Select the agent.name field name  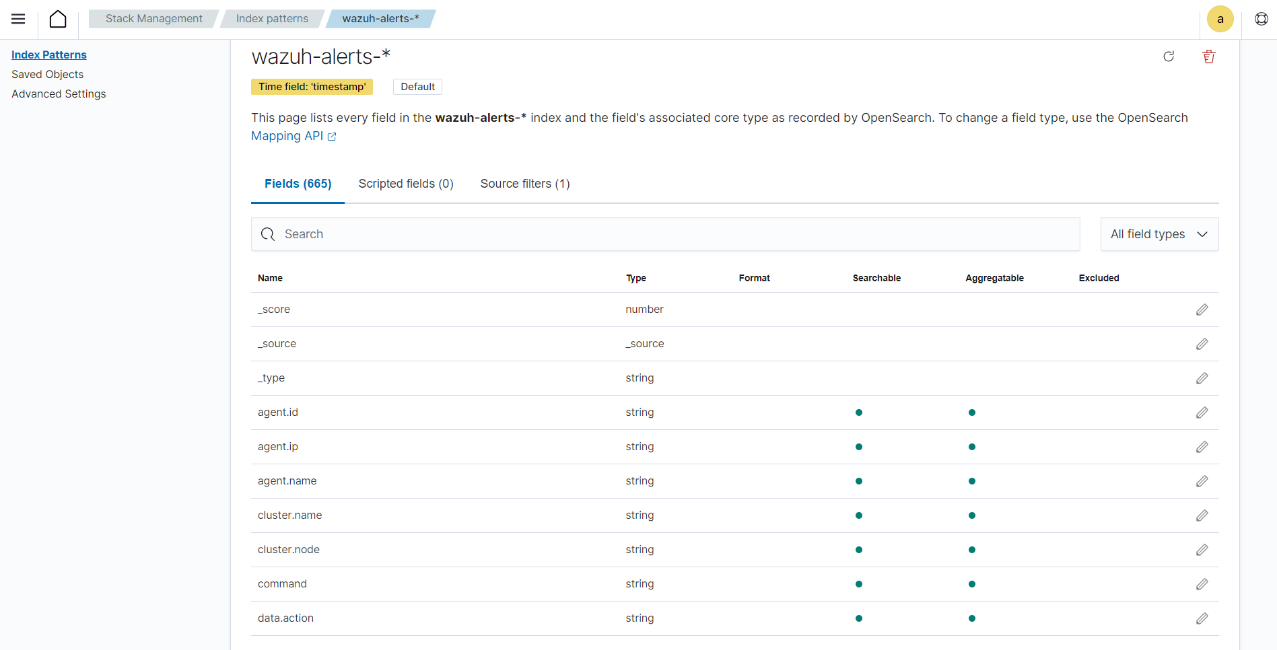click(x=287, y=481)
